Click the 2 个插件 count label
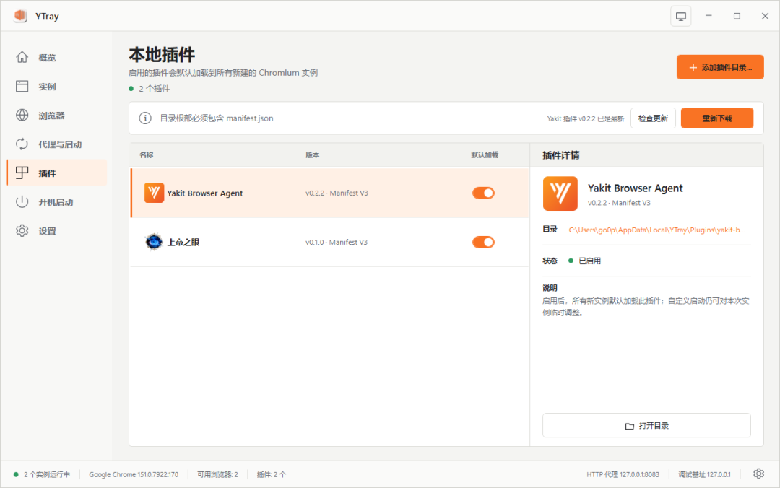Screen dimensions: 780x488 coord(155,89)
